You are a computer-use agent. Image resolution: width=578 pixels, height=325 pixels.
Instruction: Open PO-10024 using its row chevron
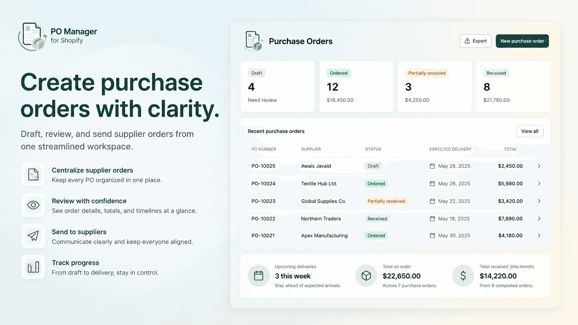(x=539, y=183)
